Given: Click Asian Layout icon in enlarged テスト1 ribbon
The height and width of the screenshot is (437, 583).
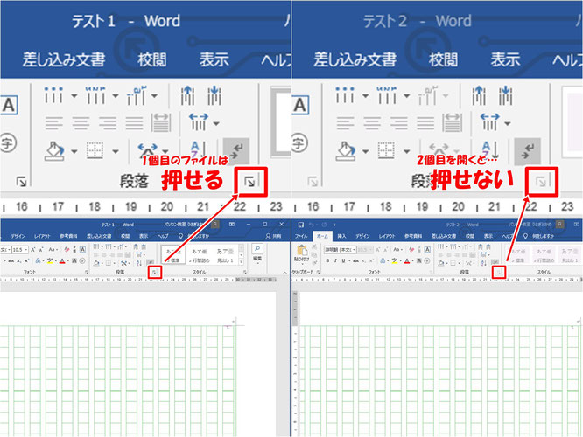Looking at the screenshot, I should 147,150.
